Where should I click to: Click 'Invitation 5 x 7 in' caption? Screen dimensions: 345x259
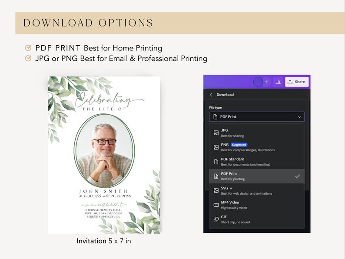104,241
